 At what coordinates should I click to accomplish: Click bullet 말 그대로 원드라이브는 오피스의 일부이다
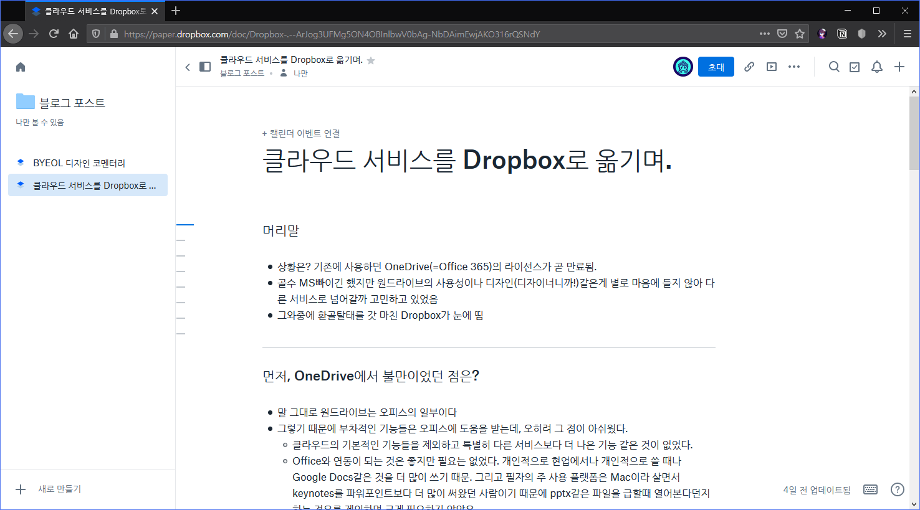tap(367, 412)
